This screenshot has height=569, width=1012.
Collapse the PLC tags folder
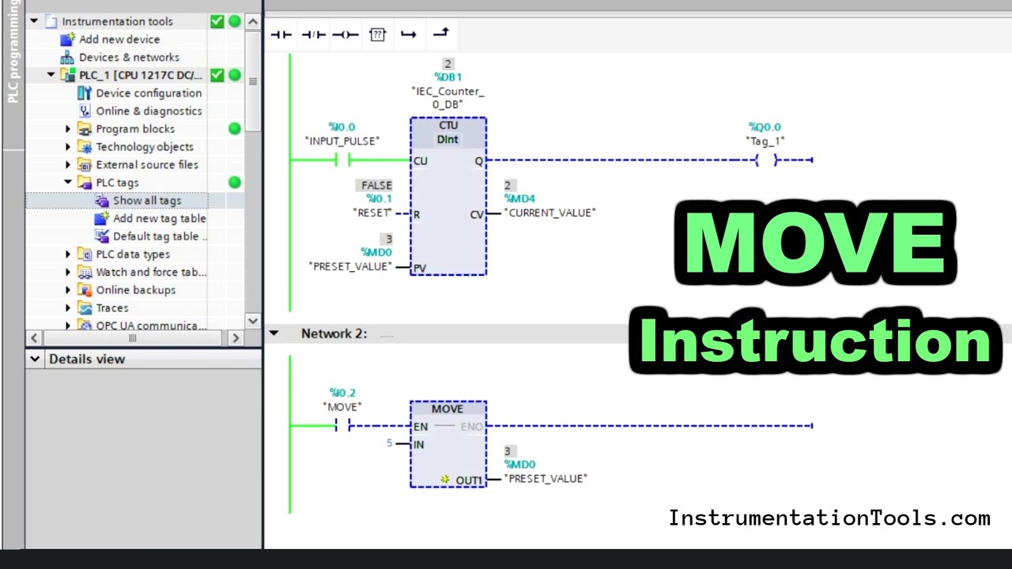pos(67,183)
